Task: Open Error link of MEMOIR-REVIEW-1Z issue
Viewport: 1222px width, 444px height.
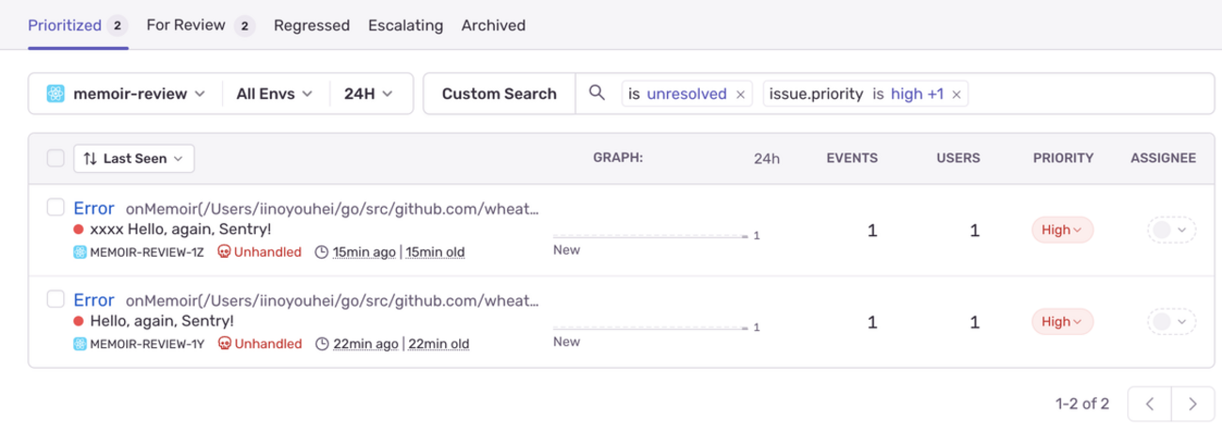Action: 93,208
